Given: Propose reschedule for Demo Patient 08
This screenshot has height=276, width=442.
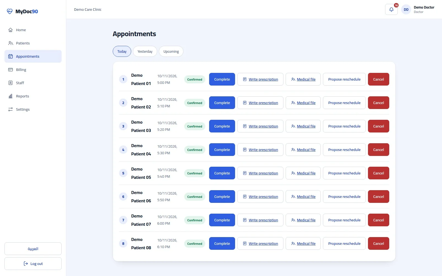Looking at the screenshot, I should [x=344, y=243].
